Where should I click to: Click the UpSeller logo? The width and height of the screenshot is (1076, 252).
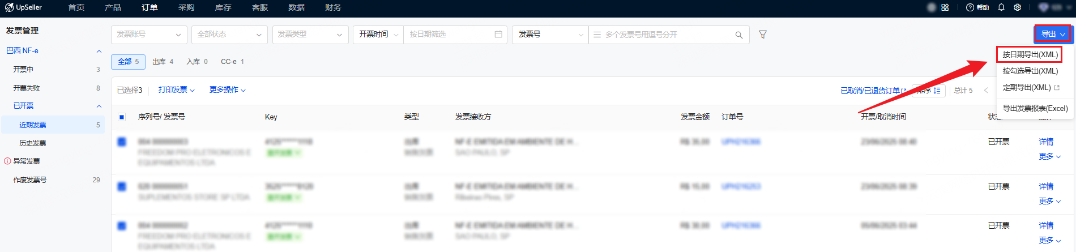click(23, 7)
